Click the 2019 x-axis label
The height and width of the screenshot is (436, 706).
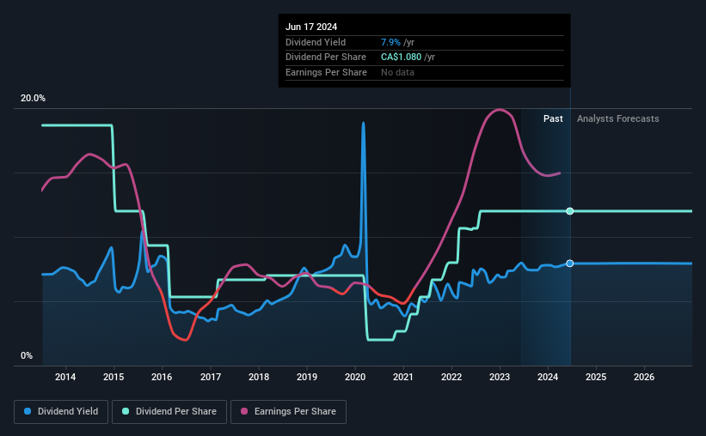[x=307, y=377]
